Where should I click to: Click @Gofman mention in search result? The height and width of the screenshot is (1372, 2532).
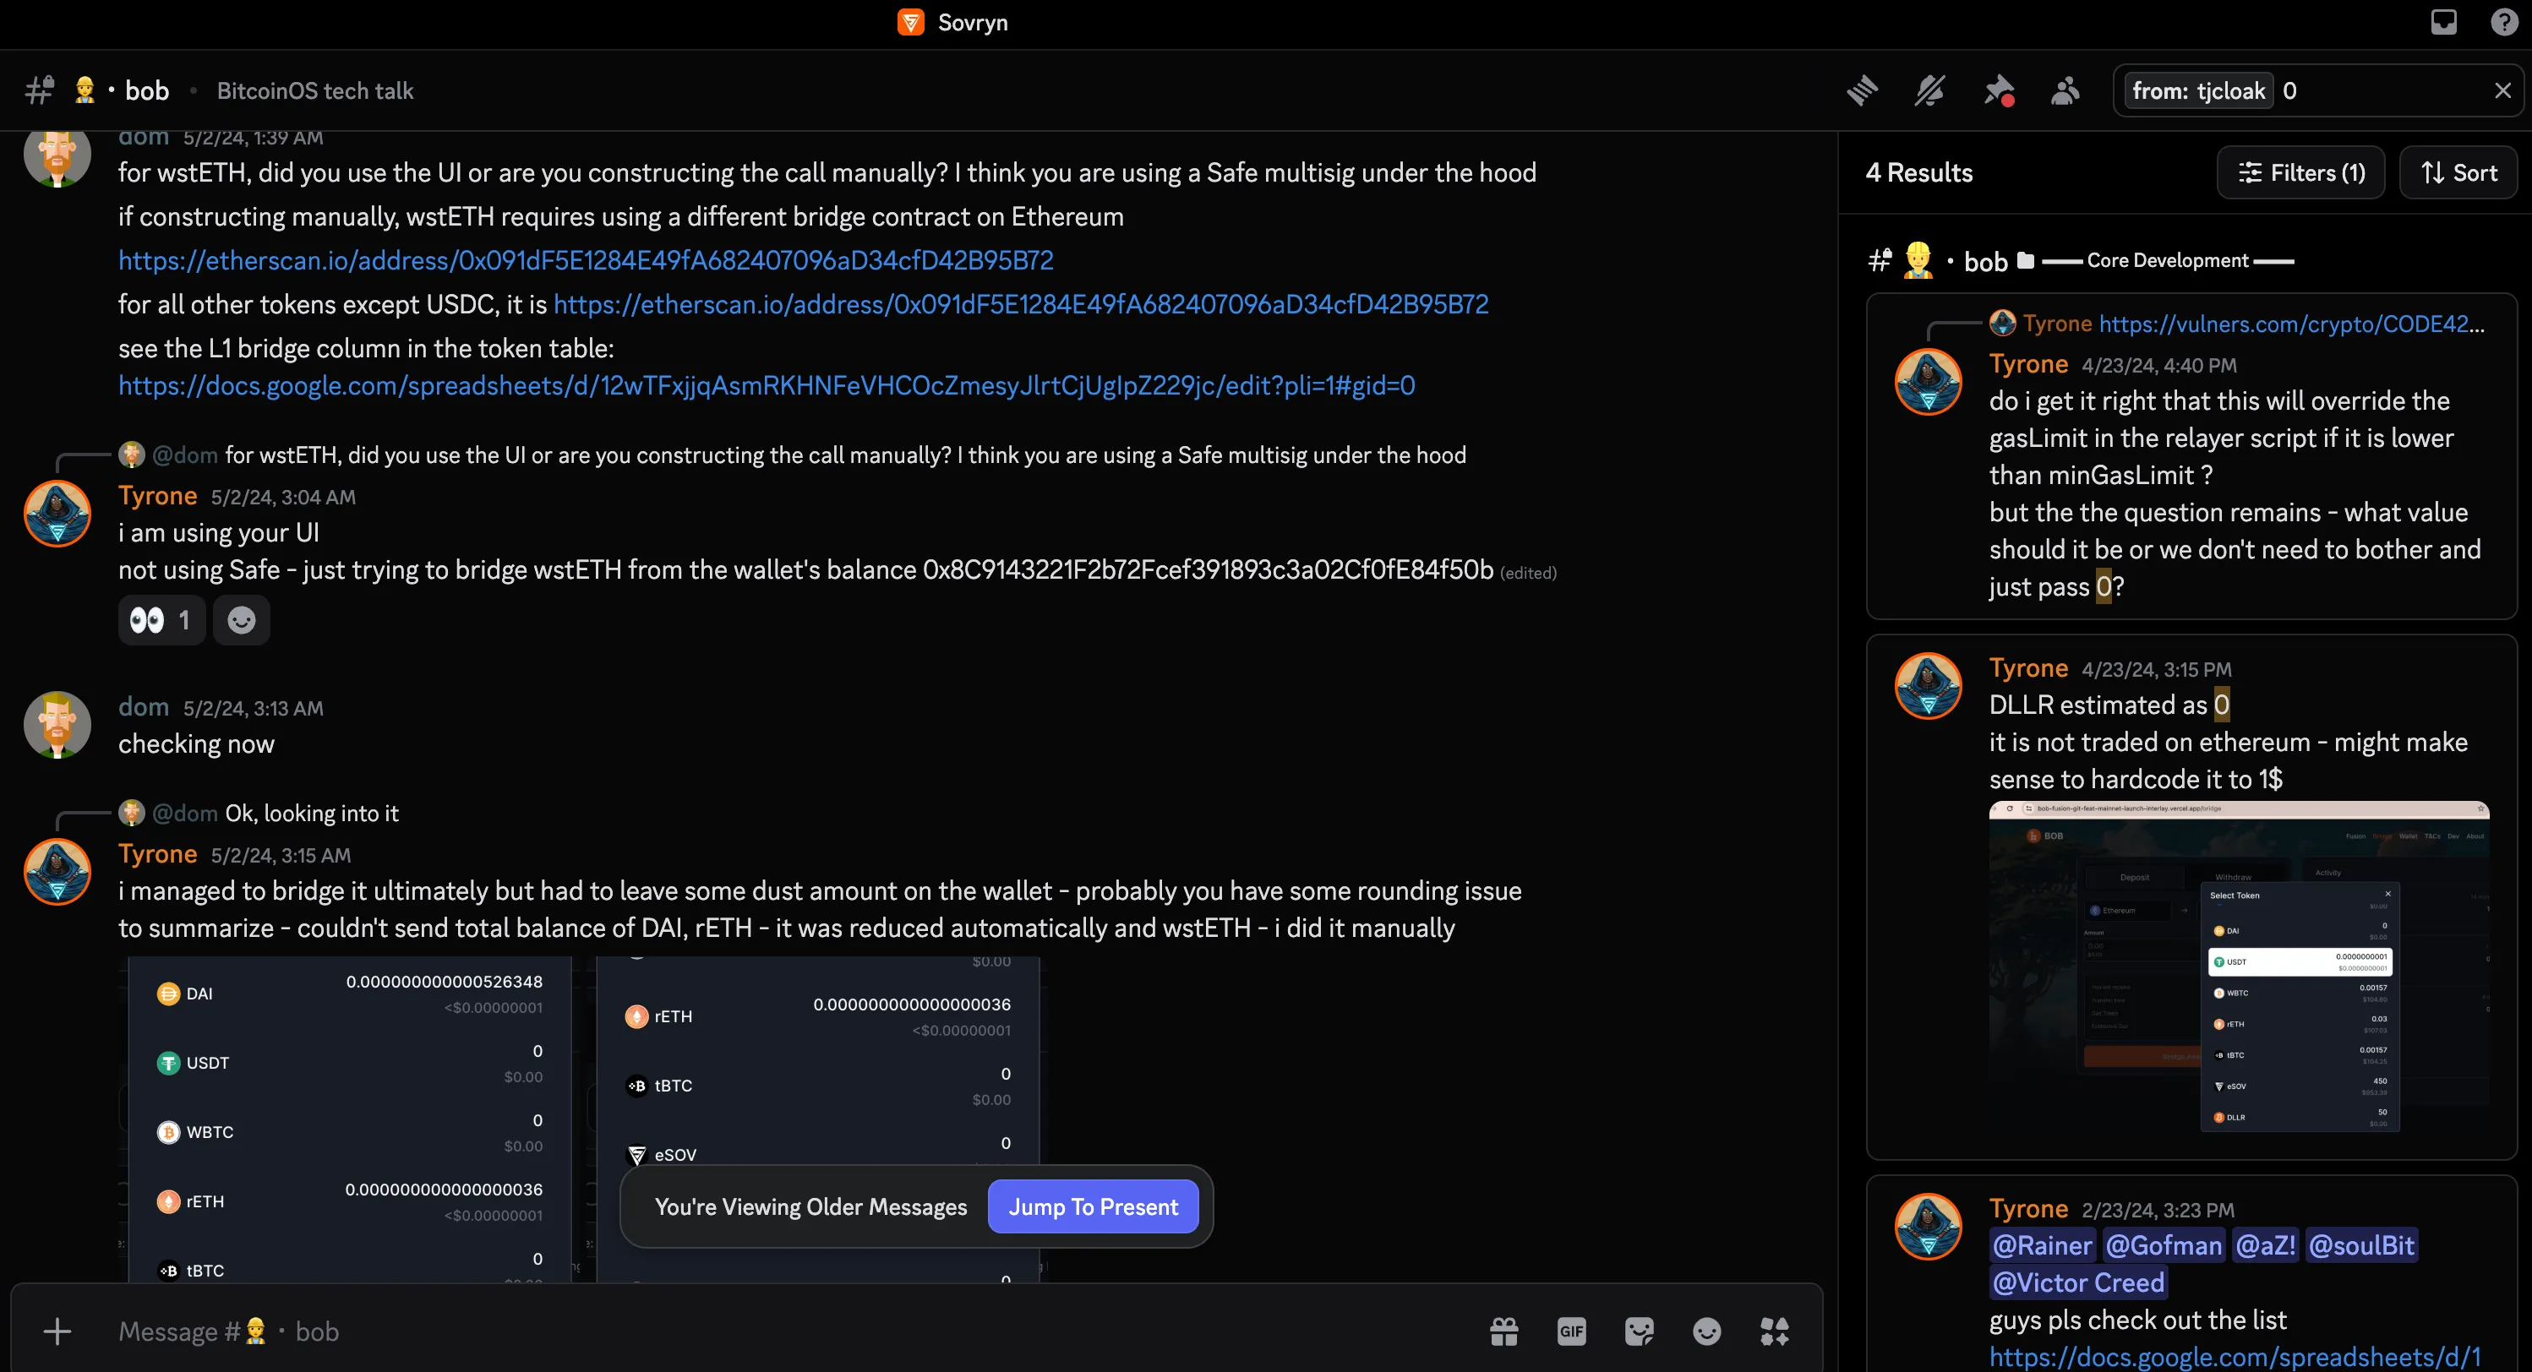click(2164, 1246)
